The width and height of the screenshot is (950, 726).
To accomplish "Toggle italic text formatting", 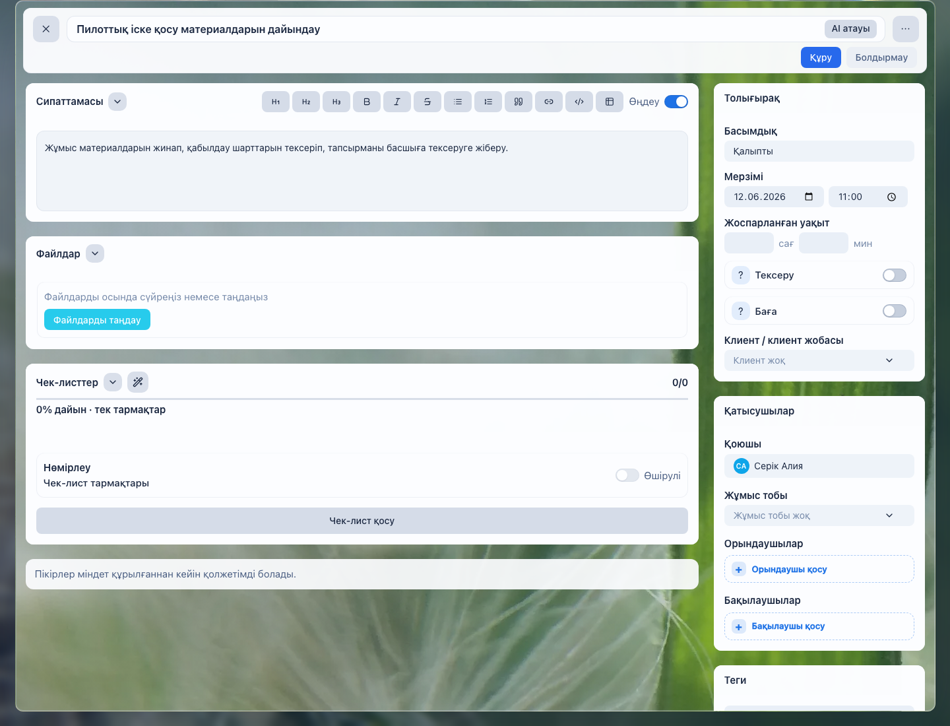I will pyautogui.click(x=397, y=102).
